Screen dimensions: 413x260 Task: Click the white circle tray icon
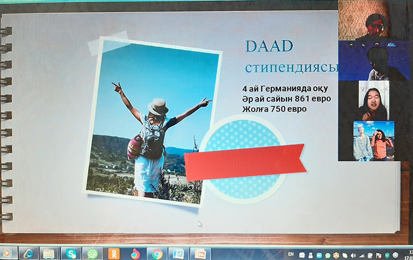(395, 255)
